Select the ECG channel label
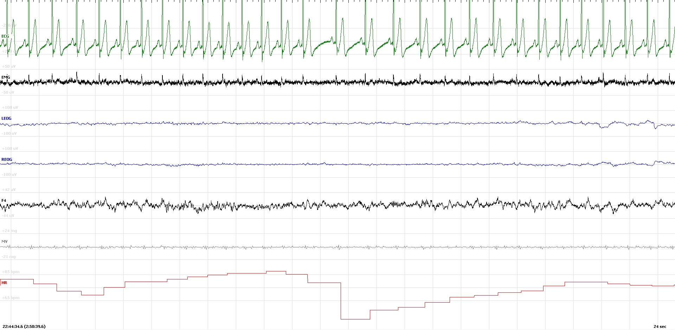The width and height of the screenshot is (675, 330). [x=5, y=36]
